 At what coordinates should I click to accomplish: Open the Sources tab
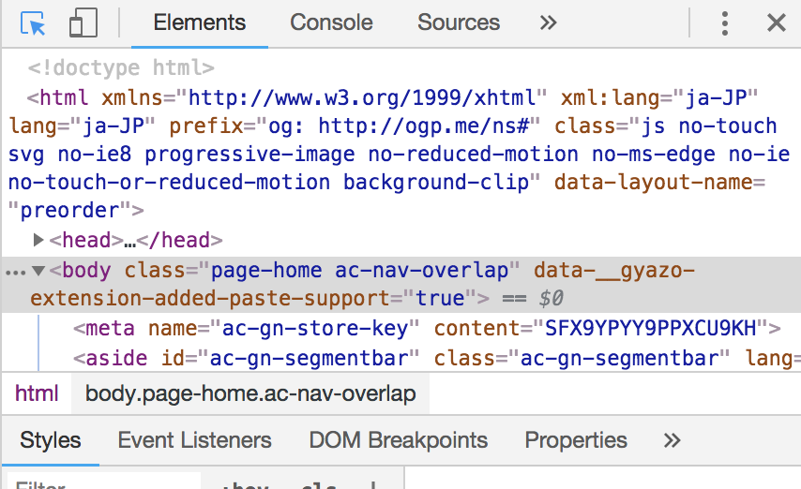(x=459, y=23)
